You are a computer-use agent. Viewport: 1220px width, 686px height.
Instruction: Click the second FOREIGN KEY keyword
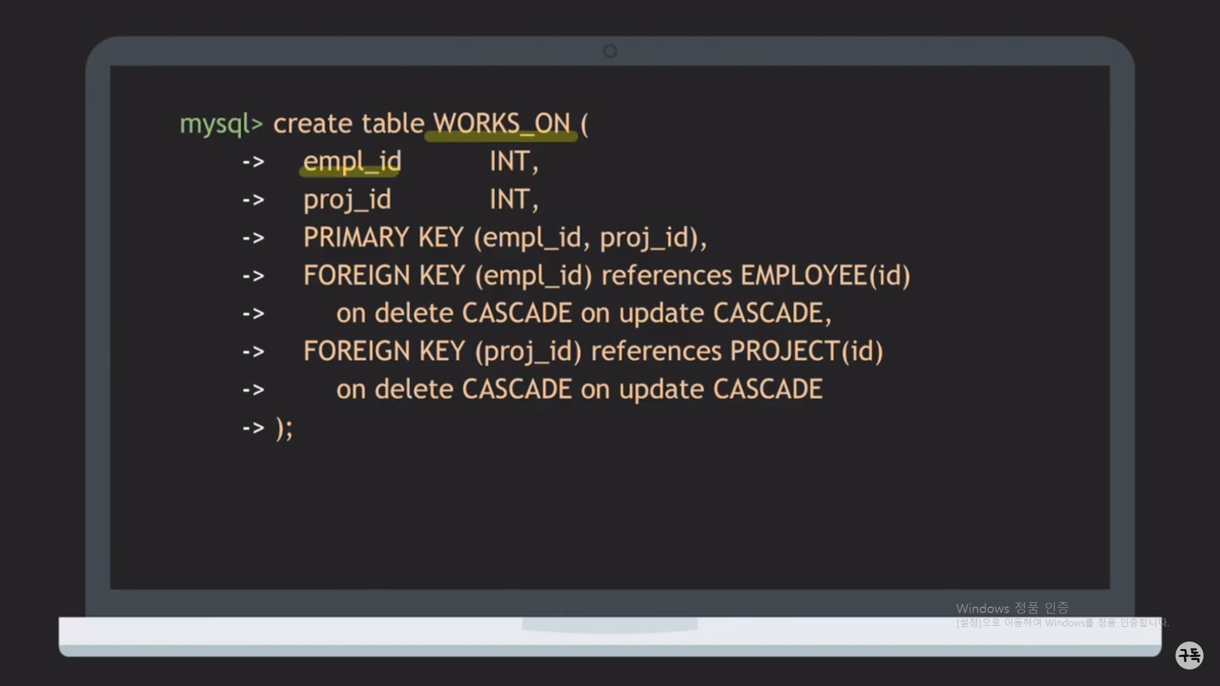pyautogui.click(x=384, y=351)
